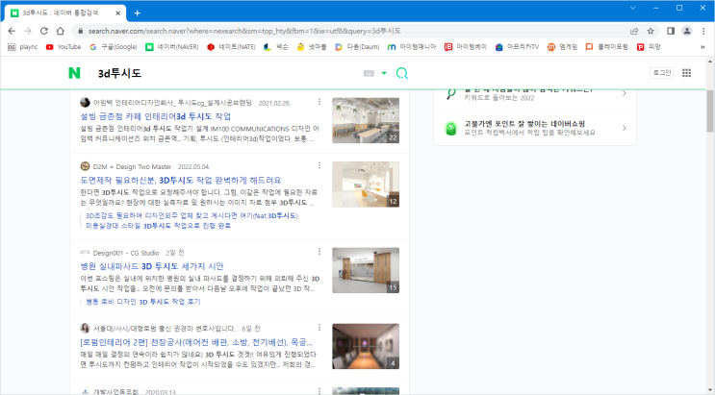Image resolution: width=715 pixels, height=395 pixels.
Task: View D2M white interior thumbnail with 12
Action: tap(366, 185)
